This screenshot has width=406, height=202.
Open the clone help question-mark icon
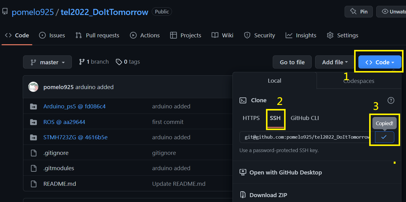tap(391, 100)
